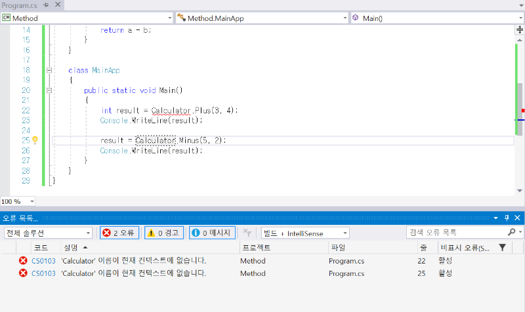The height and width of the screenshot is (312, 525).
Task: Close the error list panel
Action: point(517,218)
